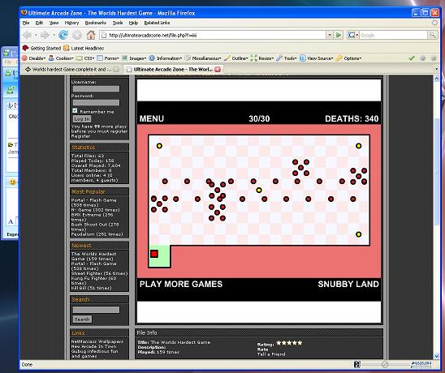Open the Outline toolbar dropdown
Image resolution: width=445 pixels, height=373 pixels.
[236, 58]
